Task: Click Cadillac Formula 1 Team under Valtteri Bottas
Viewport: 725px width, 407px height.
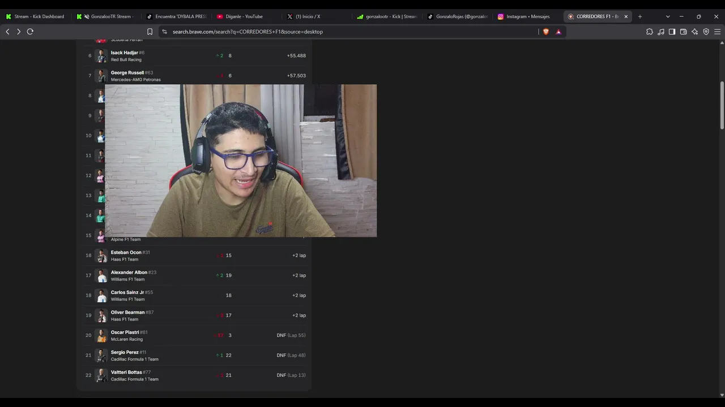Action: pyautogui.click(x=135, y=379)
